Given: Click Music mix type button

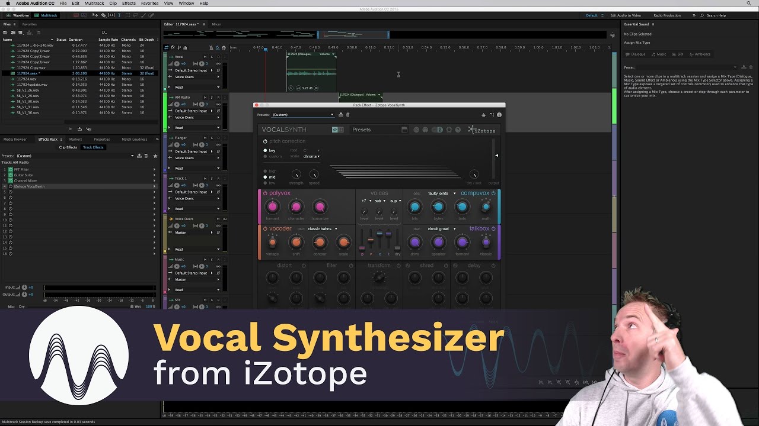Looking at the screenshot, I should click(659, 54).
